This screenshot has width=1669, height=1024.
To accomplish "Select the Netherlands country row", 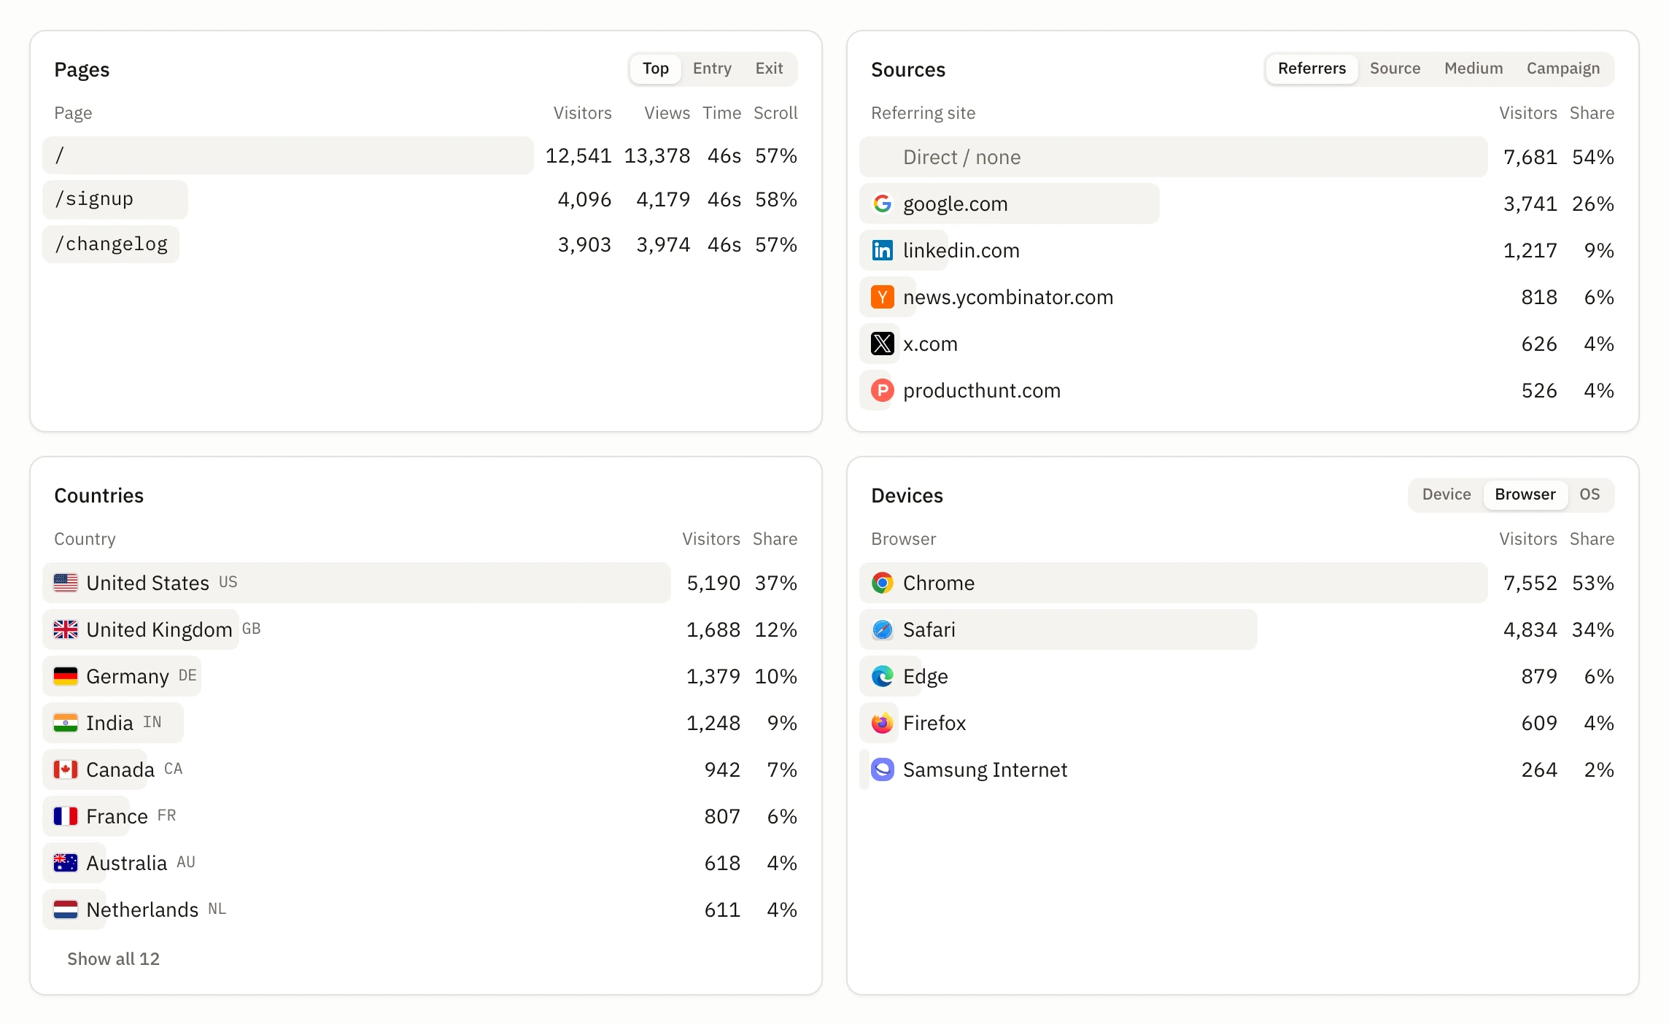I will (426, 909).
